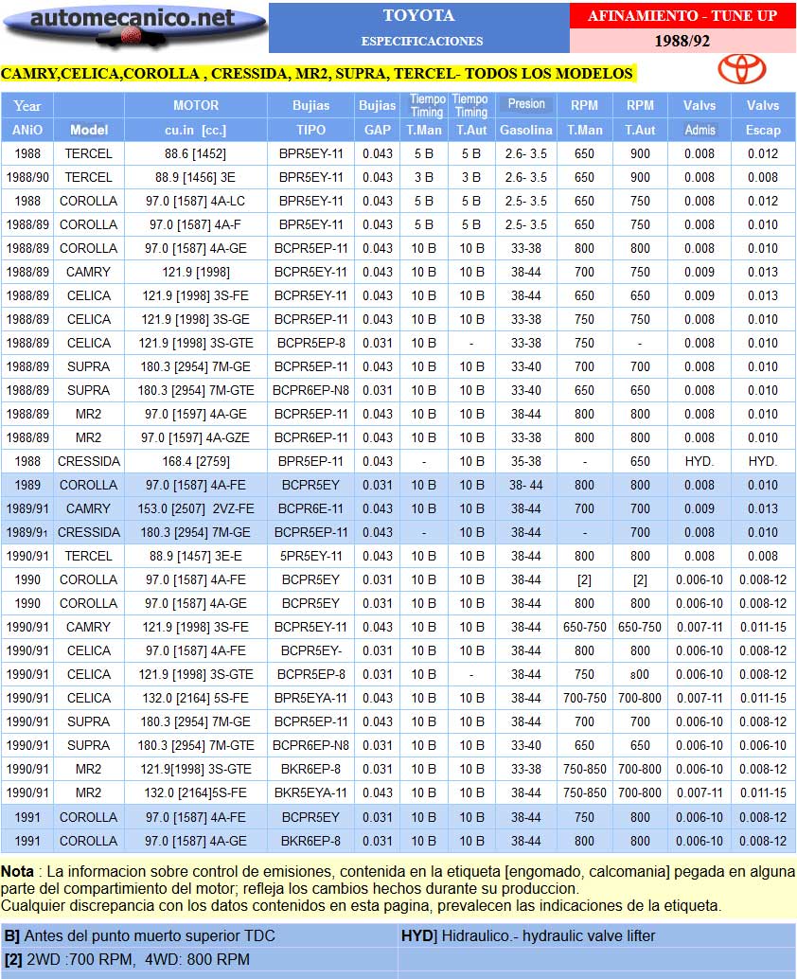
Task: Select engine cell 121.9[1998] 3S-GTE for MR2
Action: (196, 769)
